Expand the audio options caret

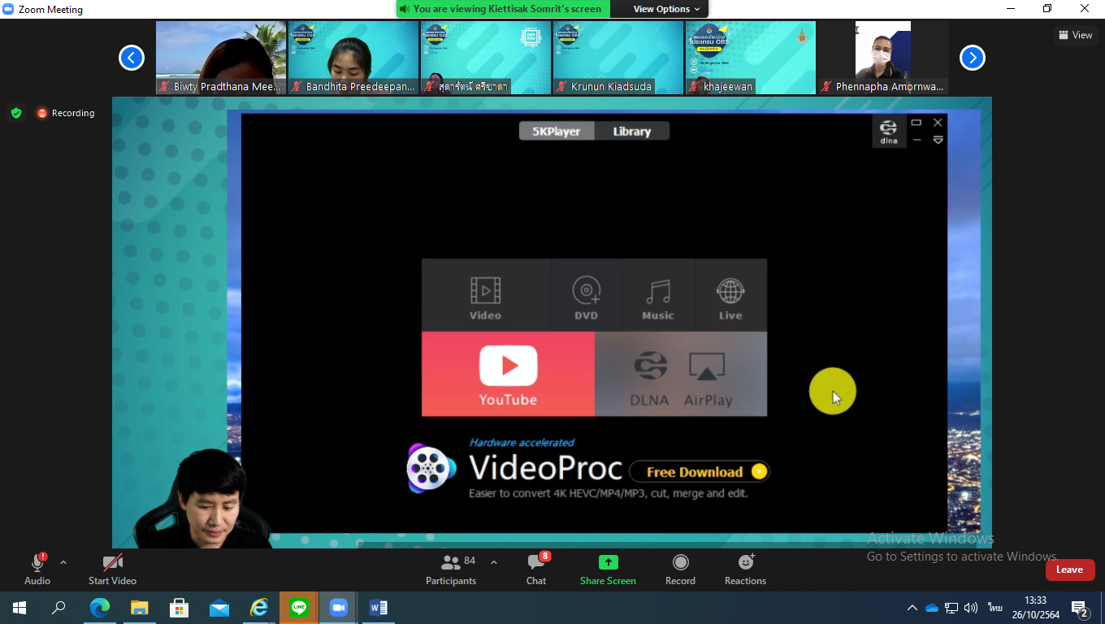click(63, 562)
